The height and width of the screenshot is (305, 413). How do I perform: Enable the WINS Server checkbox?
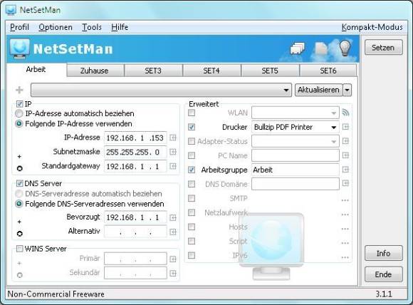19,249
